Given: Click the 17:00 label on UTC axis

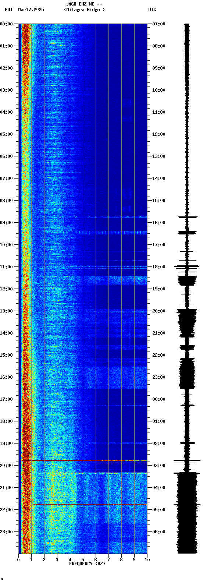Looking at the screenshot, I should coord(159,245).
